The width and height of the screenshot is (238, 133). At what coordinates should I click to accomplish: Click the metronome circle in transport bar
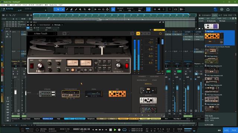pyautogui.click(x=37, y=130)
